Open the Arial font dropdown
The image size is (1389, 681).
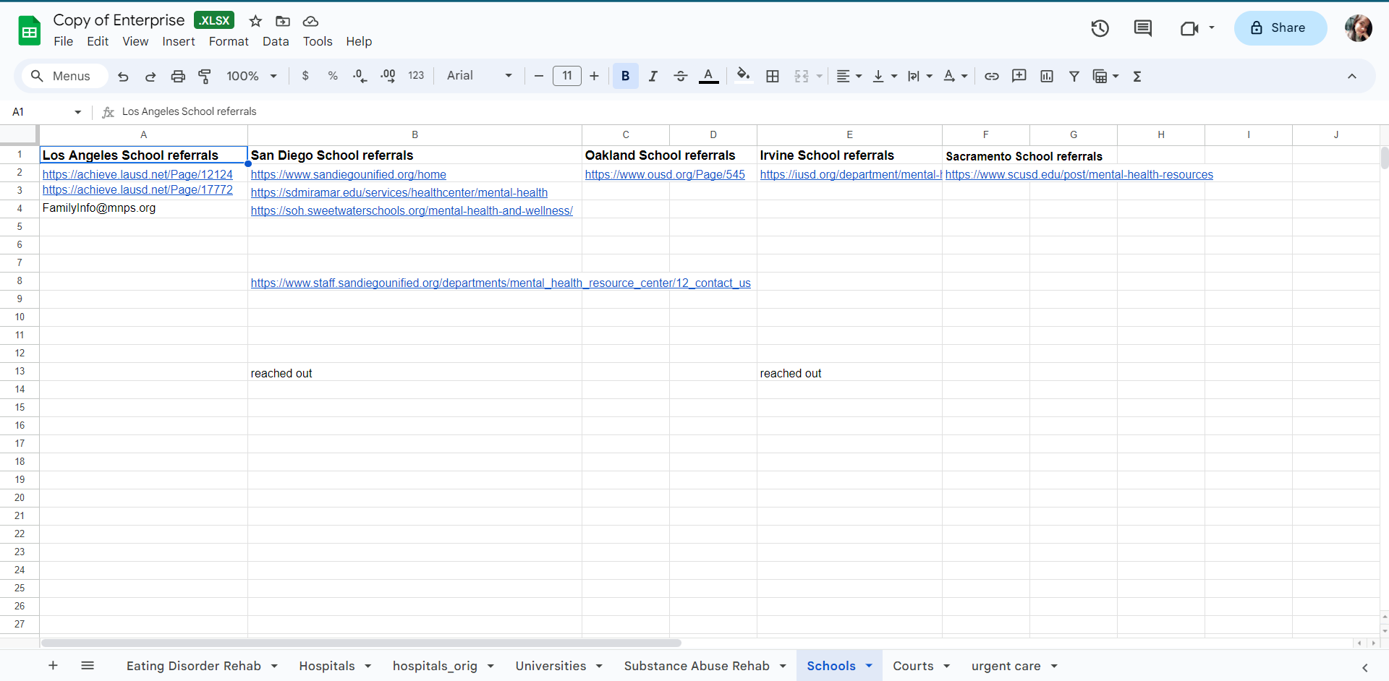tap(479, 76)
